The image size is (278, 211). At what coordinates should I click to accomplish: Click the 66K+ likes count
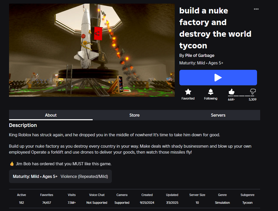pyautogui.click(x=231, y=100)
